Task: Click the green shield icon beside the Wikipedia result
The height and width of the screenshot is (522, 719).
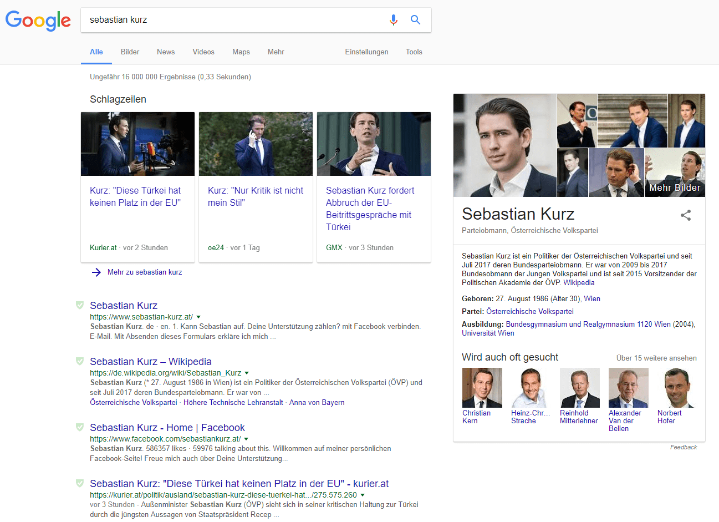Action: point(79,361)
